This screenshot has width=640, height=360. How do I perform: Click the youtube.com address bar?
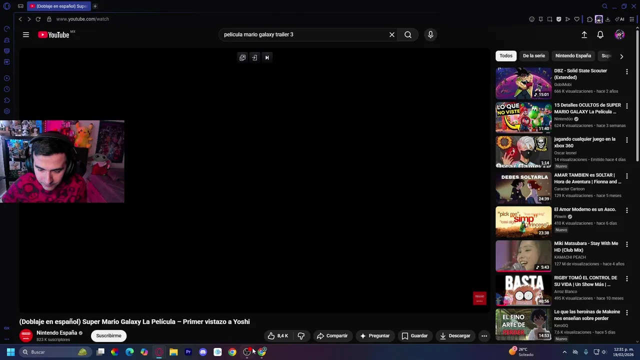pyautogui.click(x=82, y=19)
